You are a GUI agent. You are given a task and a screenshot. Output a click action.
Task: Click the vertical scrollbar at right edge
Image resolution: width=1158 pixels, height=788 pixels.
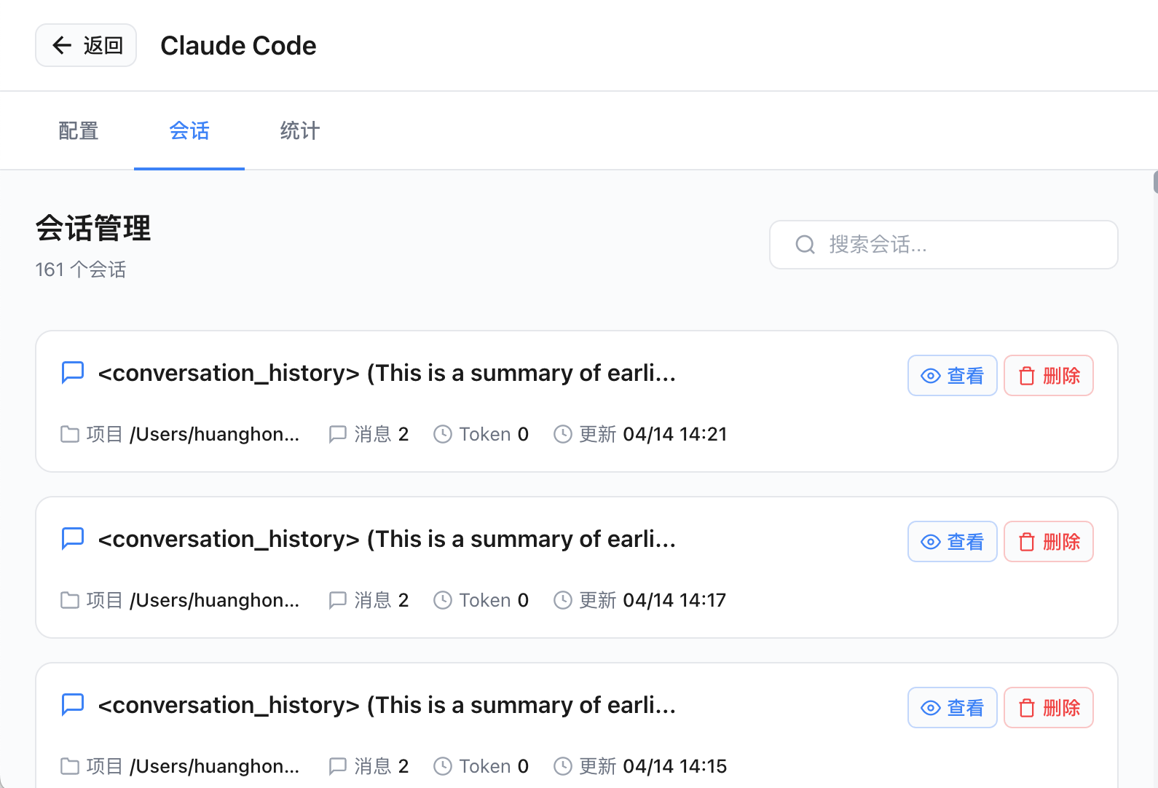[1155, 182]
